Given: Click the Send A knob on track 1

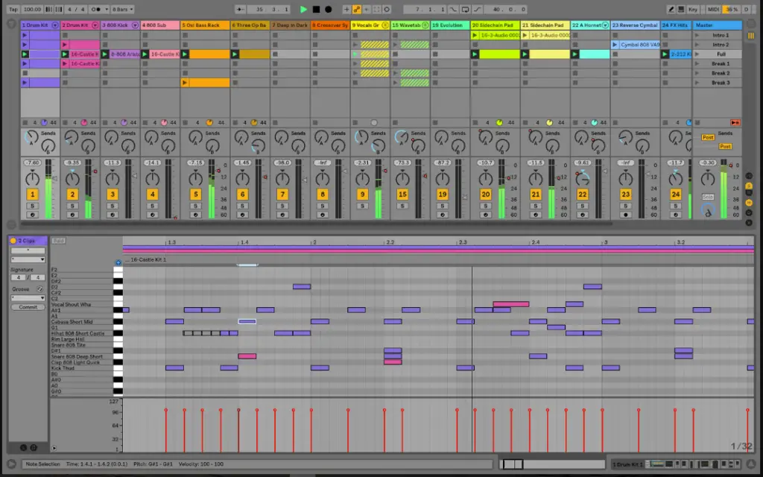Looking at the screenshot, I should [x=31, y=138].
